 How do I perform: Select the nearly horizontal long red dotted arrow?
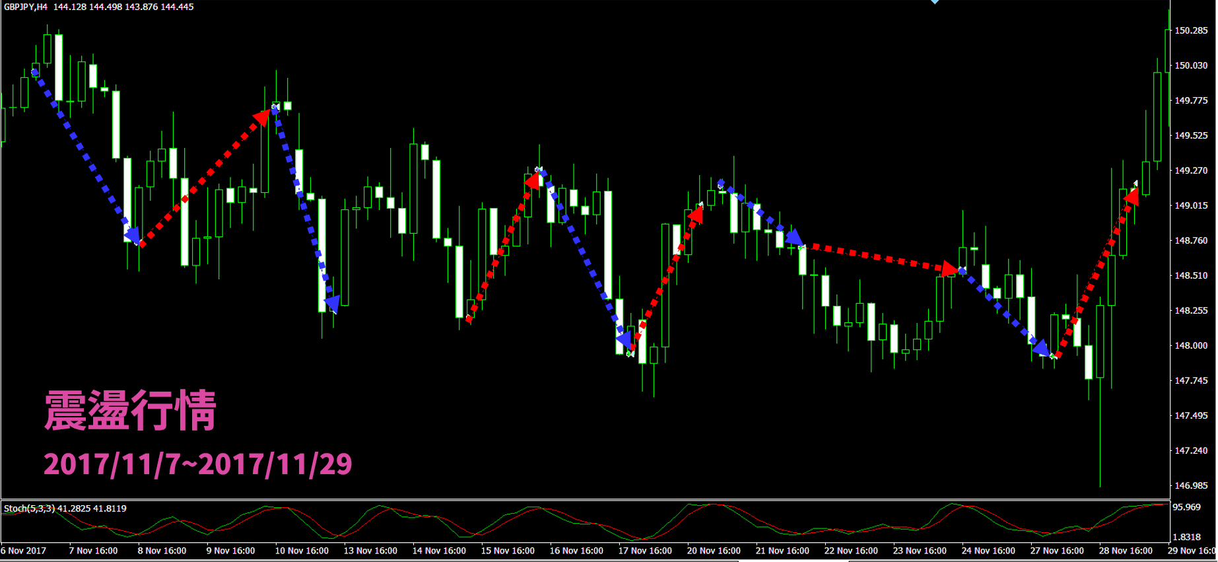point(878,258)
